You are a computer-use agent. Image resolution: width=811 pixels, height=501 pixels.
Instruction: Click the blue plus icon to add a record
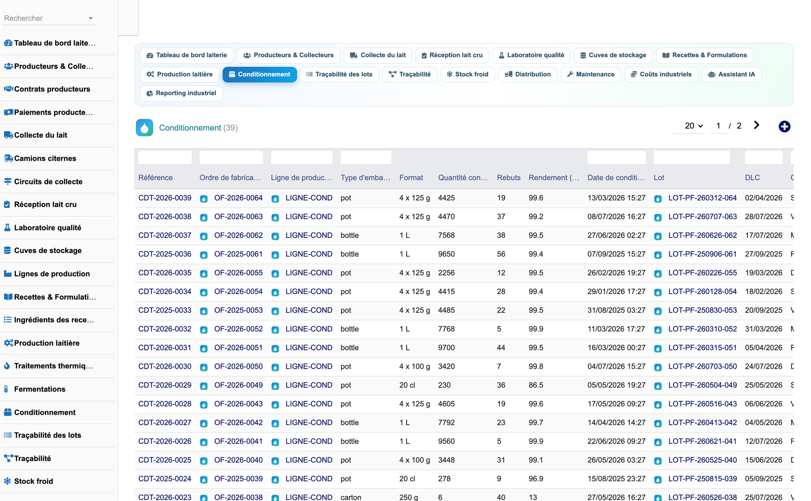[x=784, y=126]
